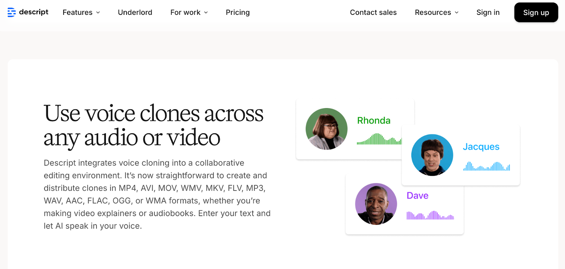This screenshot has height=269, width=565.
Task: Click the blue Jacques name label
Action: point(481,147)
